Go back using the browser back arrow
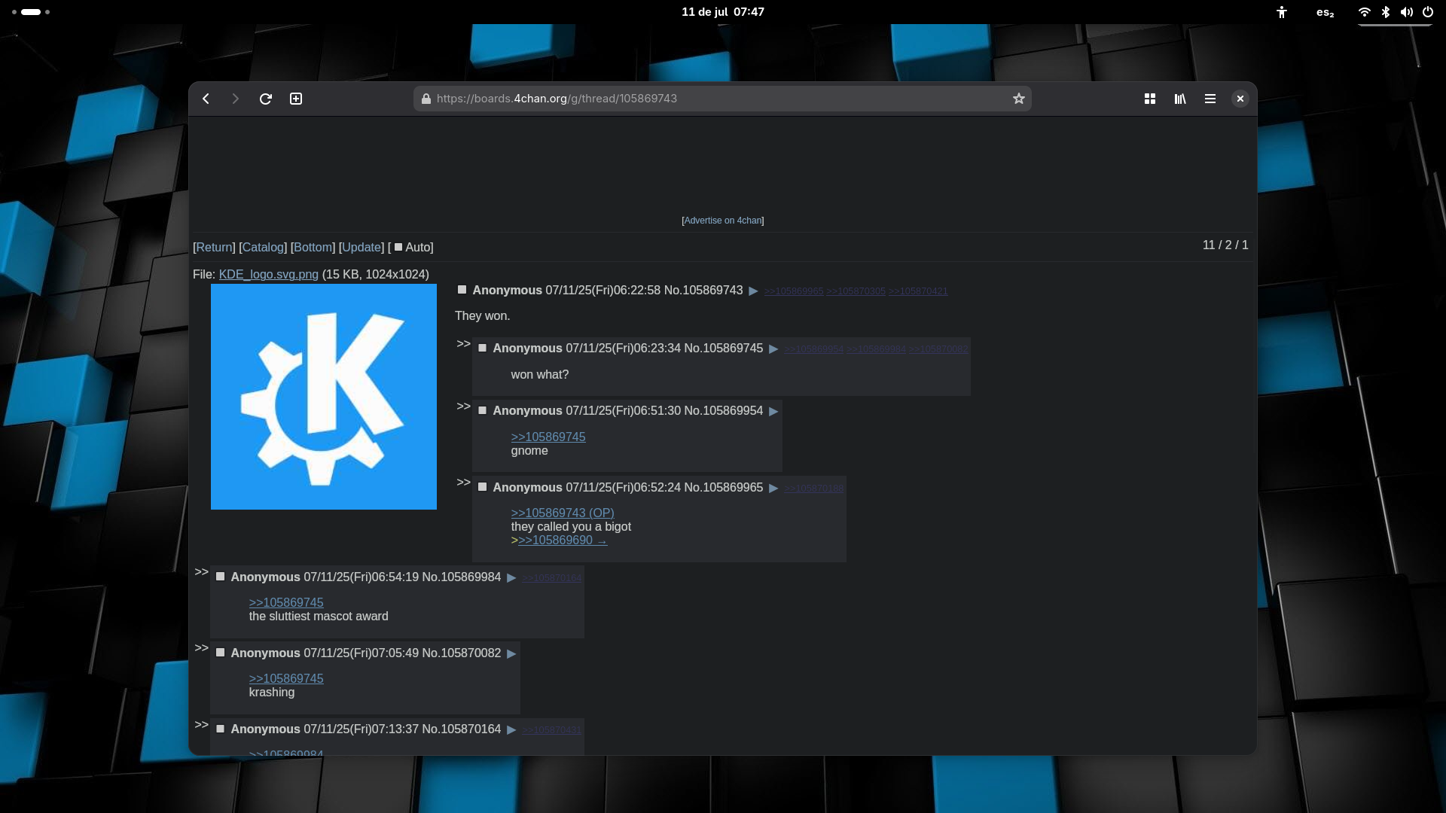Screen dimensions: 1446x813 click(206, 99)
